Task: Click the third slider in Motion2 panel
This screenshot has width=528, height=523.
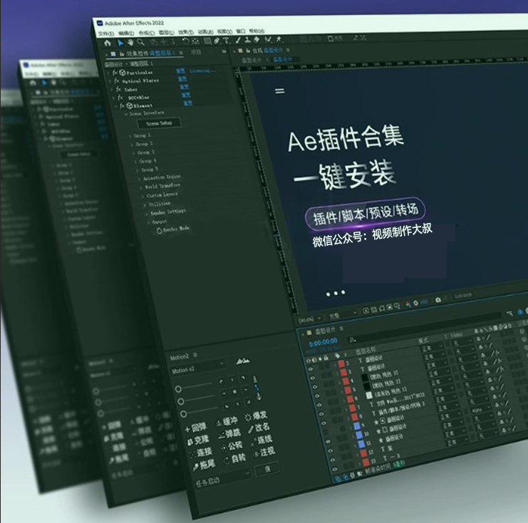Action: pos(200,411)
